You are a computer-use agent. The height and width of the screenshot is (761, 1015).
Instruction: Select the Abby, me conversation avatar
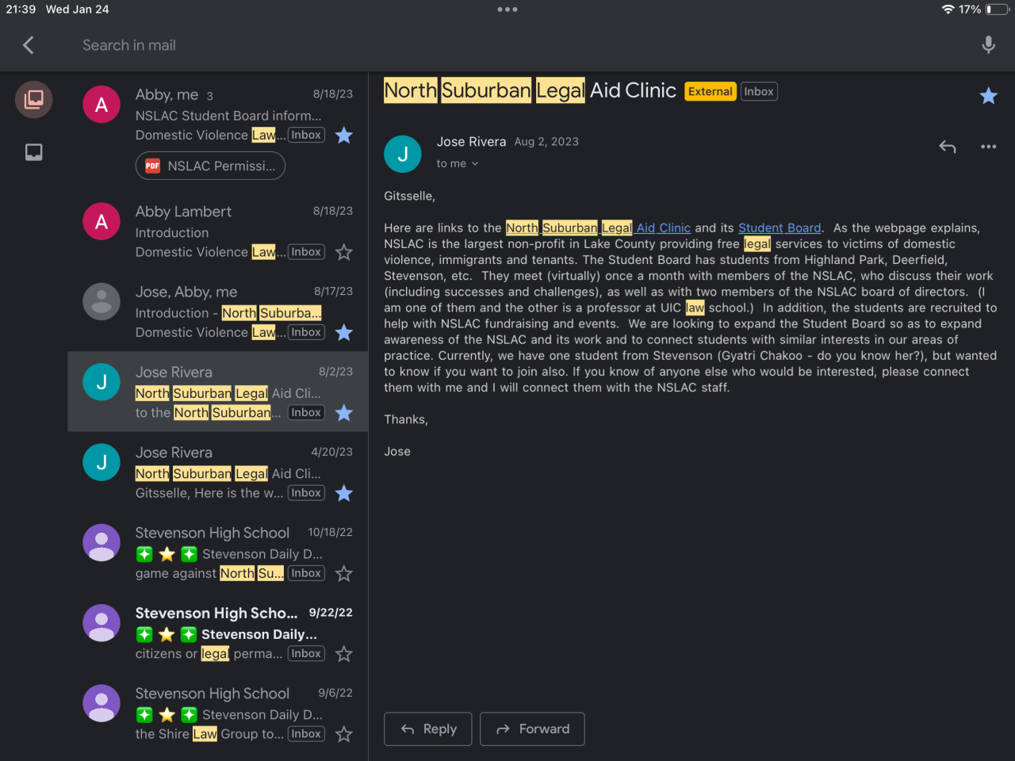[x=101, y=105]
